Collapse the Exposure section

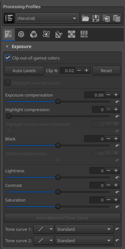coord(7,47)
